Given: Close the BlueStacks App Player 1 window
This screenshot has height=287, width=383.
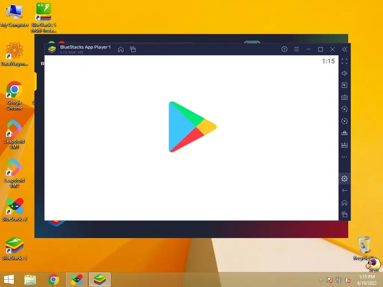Looking at the screenshot, I should (x=333, y=49).
